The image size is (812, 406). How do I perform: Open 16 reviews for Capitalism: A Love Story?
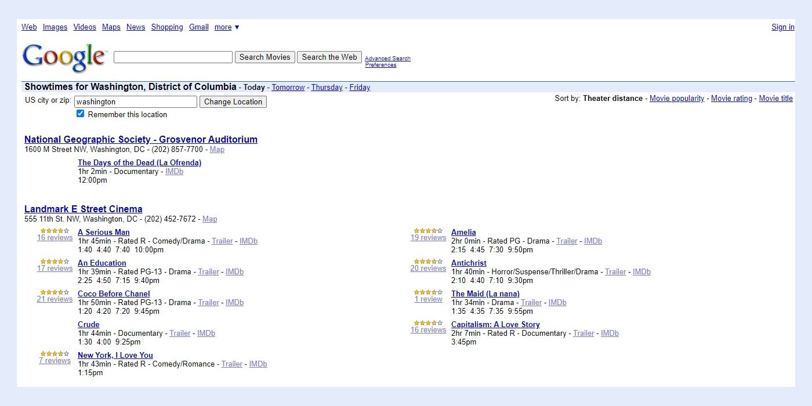(x=428, y=330)
